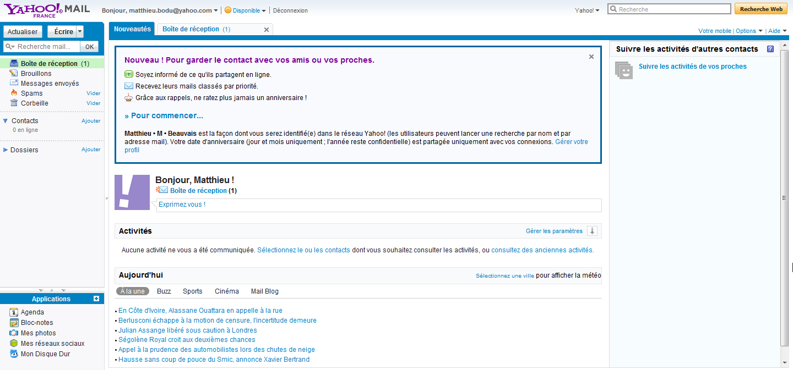Open the Mes photos camera icon
This screenshot has height=370, width=793.
pyautogui.click(x=14, y=333)
